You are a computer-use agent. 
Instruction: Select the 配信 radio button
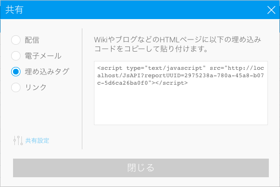[16, 40]
